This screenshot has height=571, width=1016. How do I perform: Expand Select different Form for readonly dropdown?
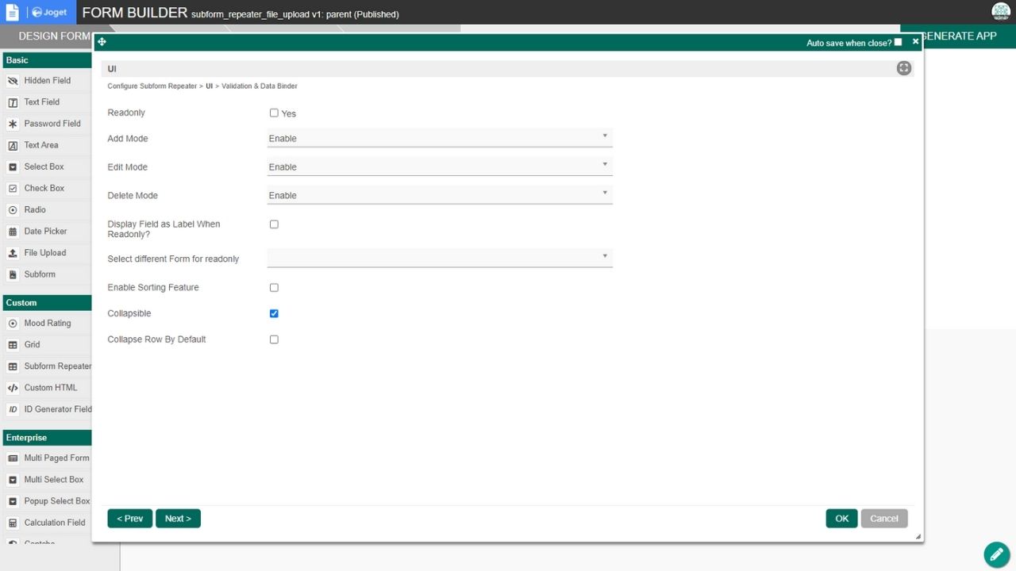click(x=440, y=257)
